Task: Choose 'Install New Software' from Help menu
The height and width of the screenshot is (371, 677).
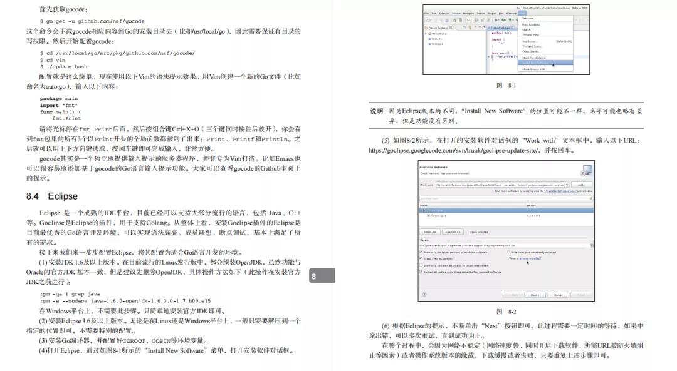Action: pyautogui.click(x=535, y=63)
